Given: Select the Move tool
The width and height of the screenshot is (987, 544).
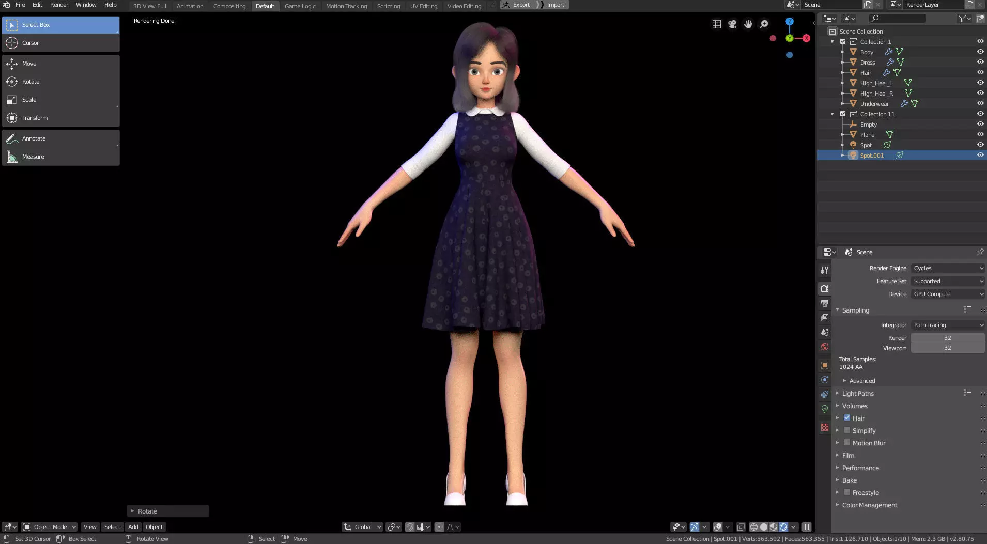Looking at the screenshot, I should coord(60,64).
